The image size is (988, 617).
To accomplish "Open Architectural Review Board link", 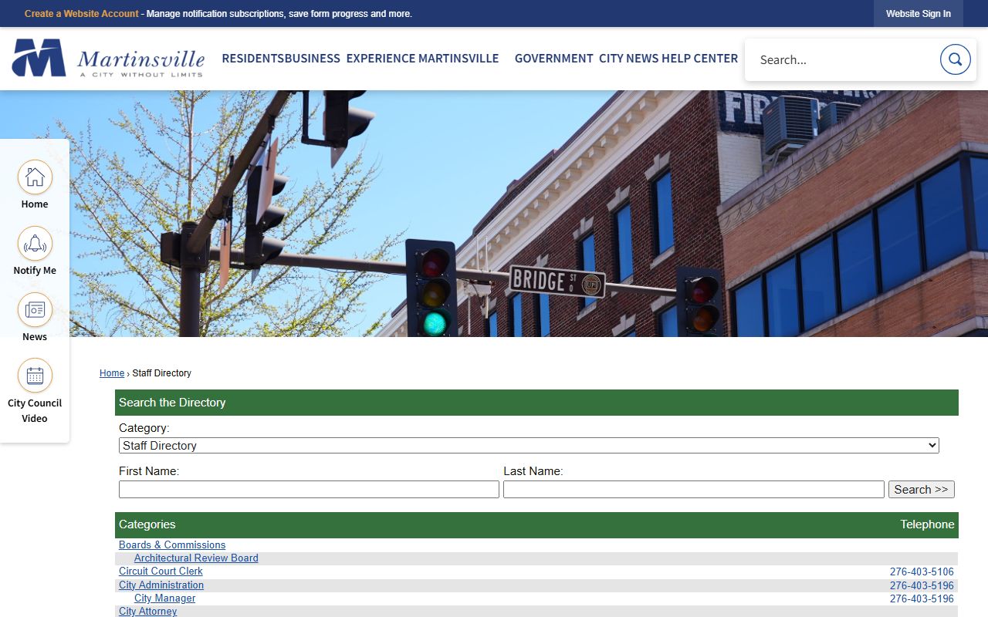I will coord(196,558).
